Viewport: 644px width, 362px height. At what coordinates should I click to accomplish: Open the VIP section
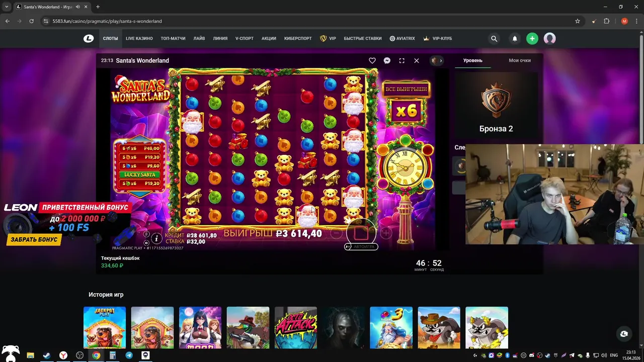point(328,38)
